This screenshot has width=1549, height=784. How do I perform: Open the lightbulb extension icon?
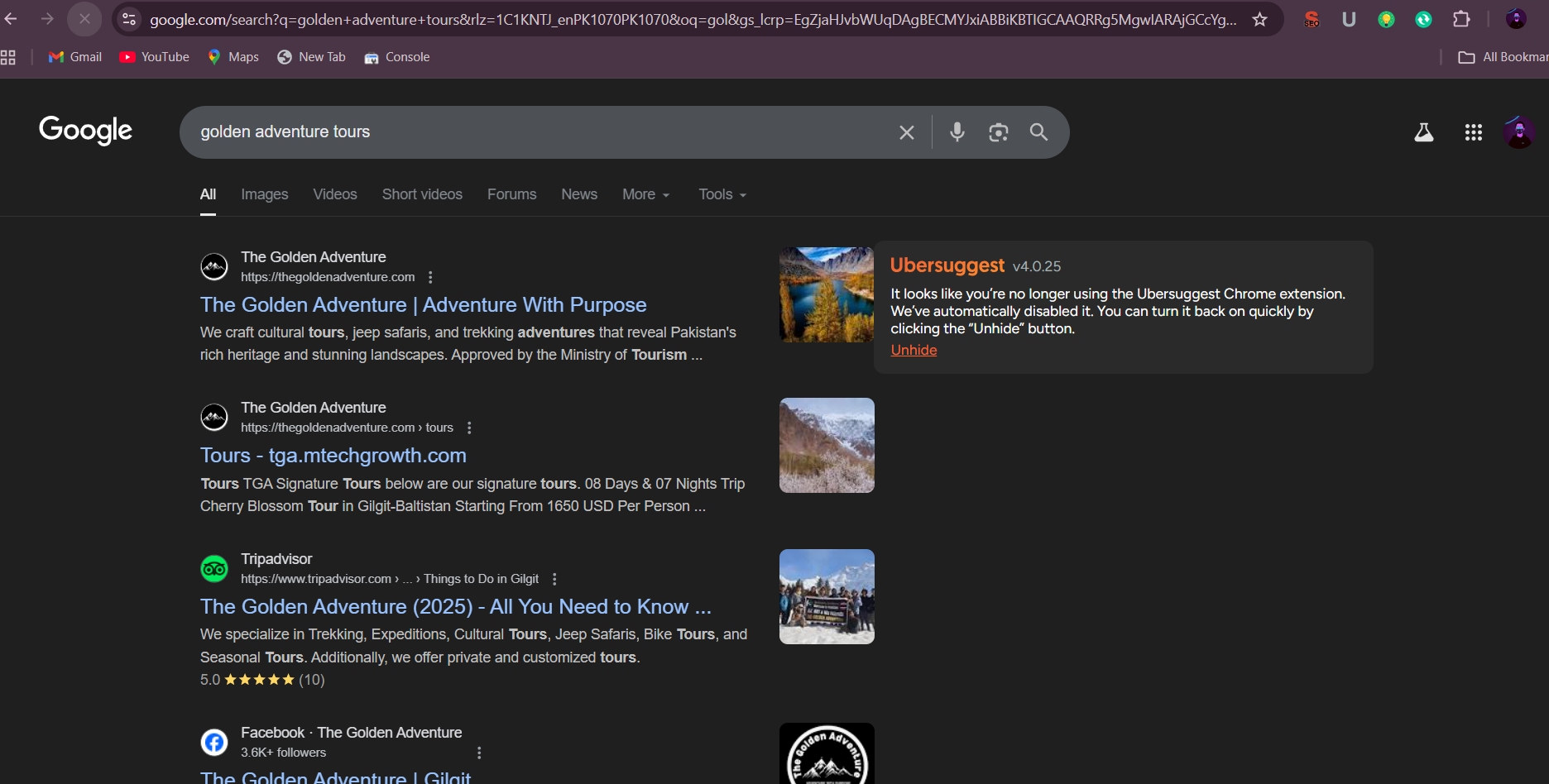[x=1386, y=19]
